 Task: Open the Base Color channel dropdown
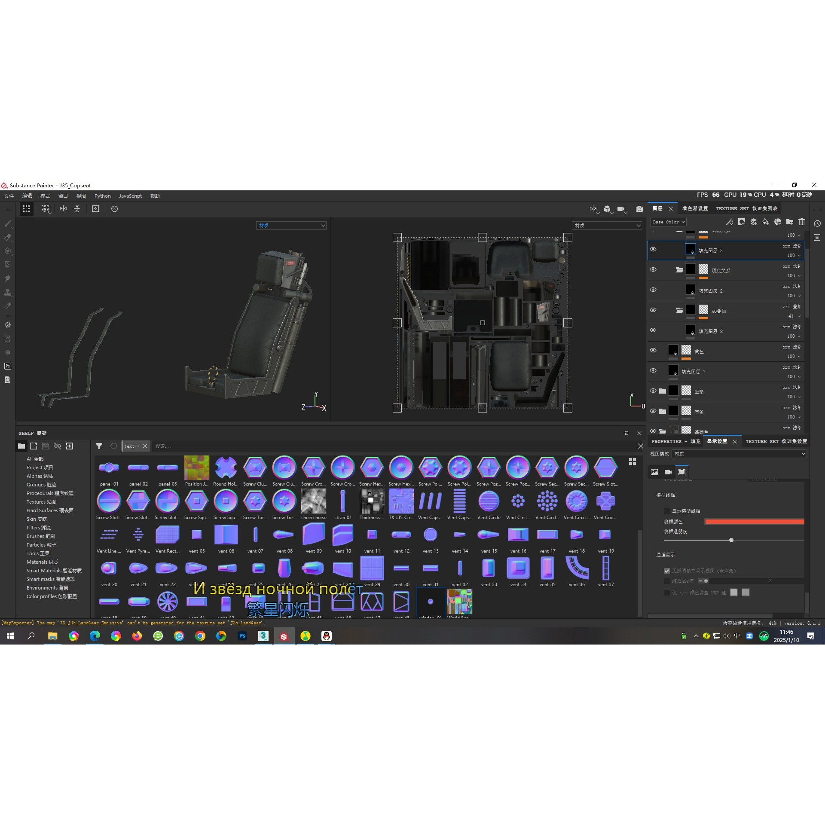668,222
